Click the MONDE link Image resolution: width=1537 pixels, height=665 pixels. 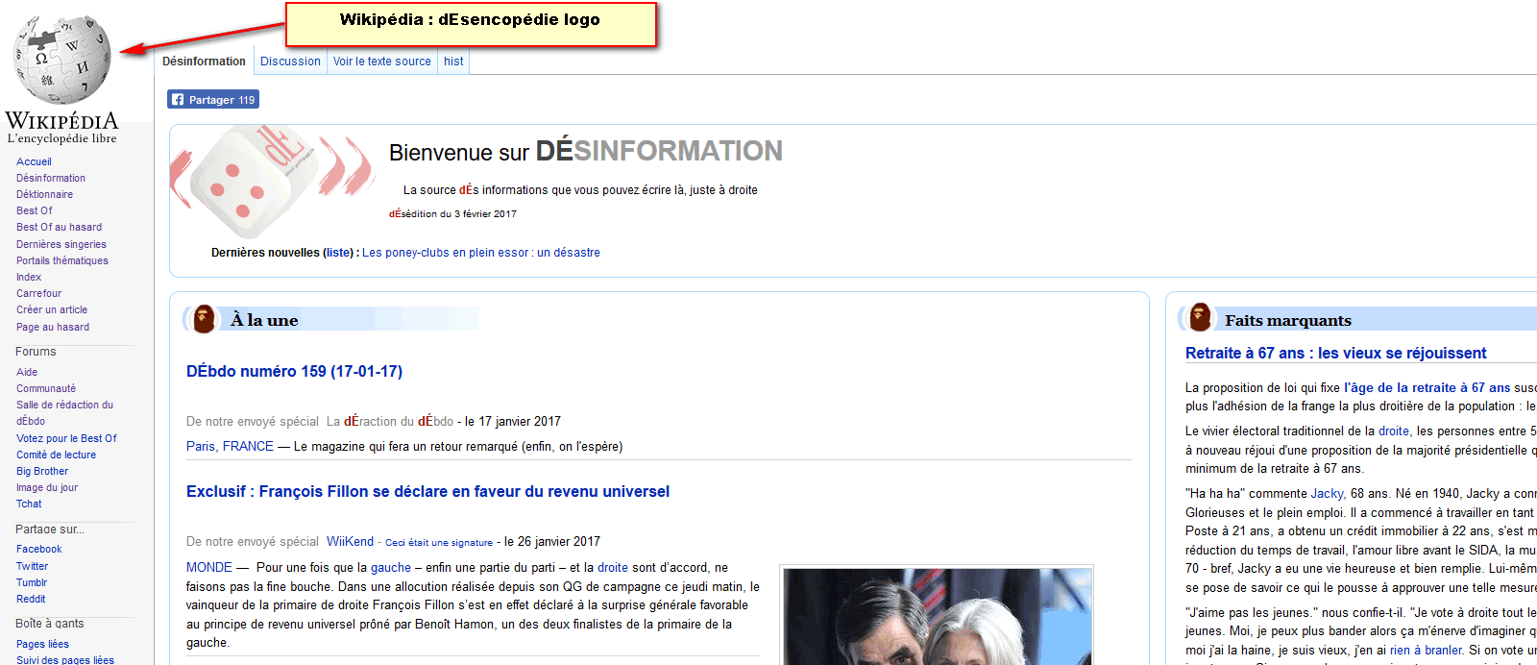pyautogui.click(x=209, y=567)
